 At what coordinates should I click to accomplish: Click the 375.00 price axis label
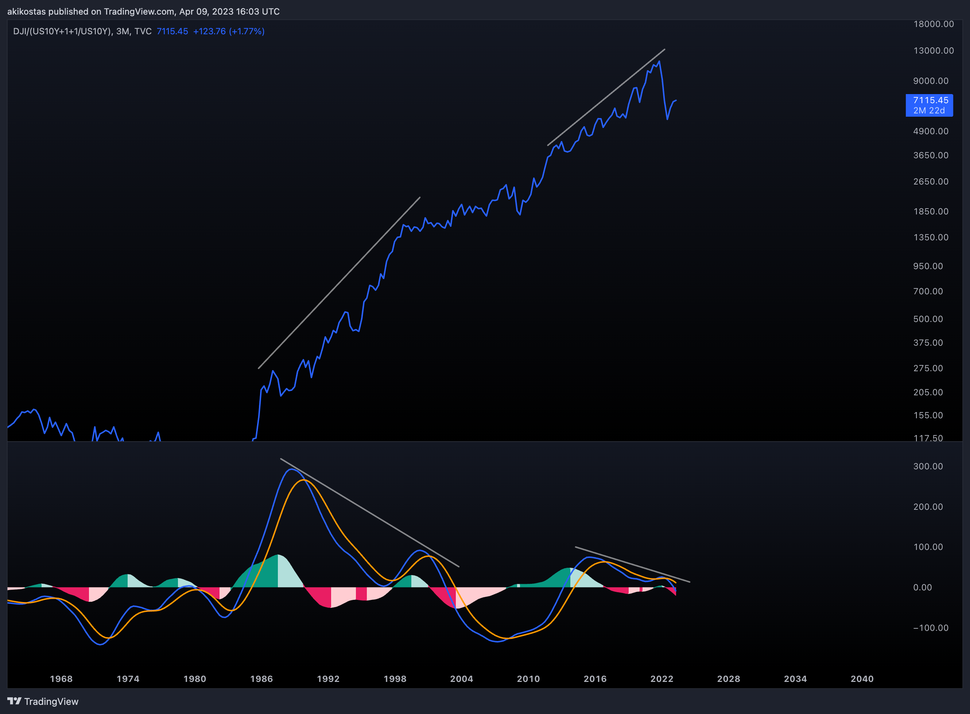coord(928,343)
